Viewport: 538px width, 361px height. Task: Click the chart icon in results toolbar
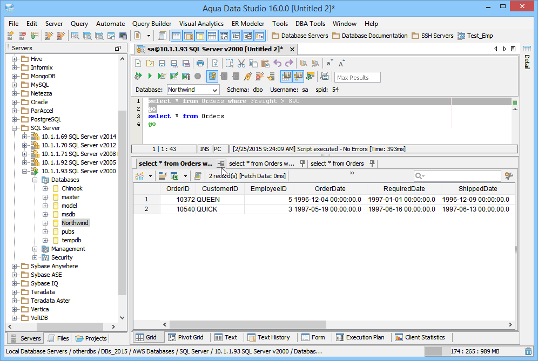[x=139, y=176]
